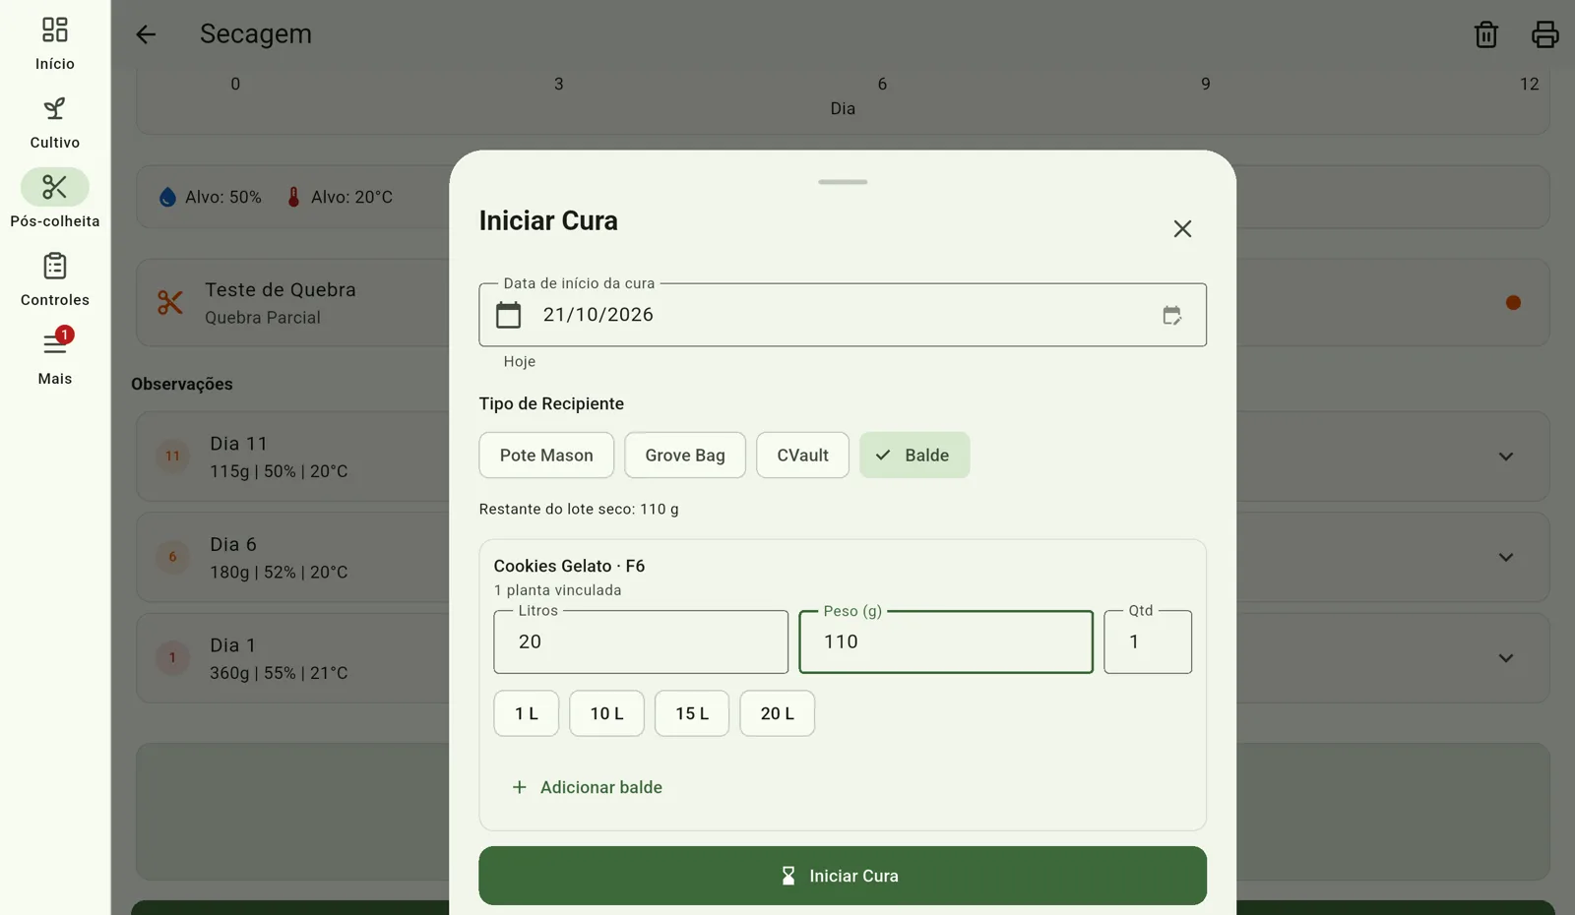Expand the Dia 1 observation
The height and width of the screenshot is (915, 1575).
[x=1505, y=658]
